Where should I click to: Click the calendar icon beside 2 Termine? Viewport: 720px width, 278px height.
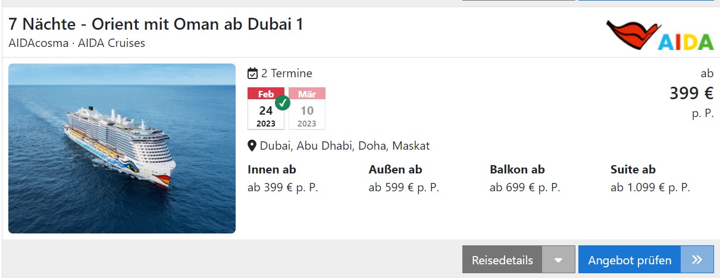pyautogui.click(x=253, y=74)
